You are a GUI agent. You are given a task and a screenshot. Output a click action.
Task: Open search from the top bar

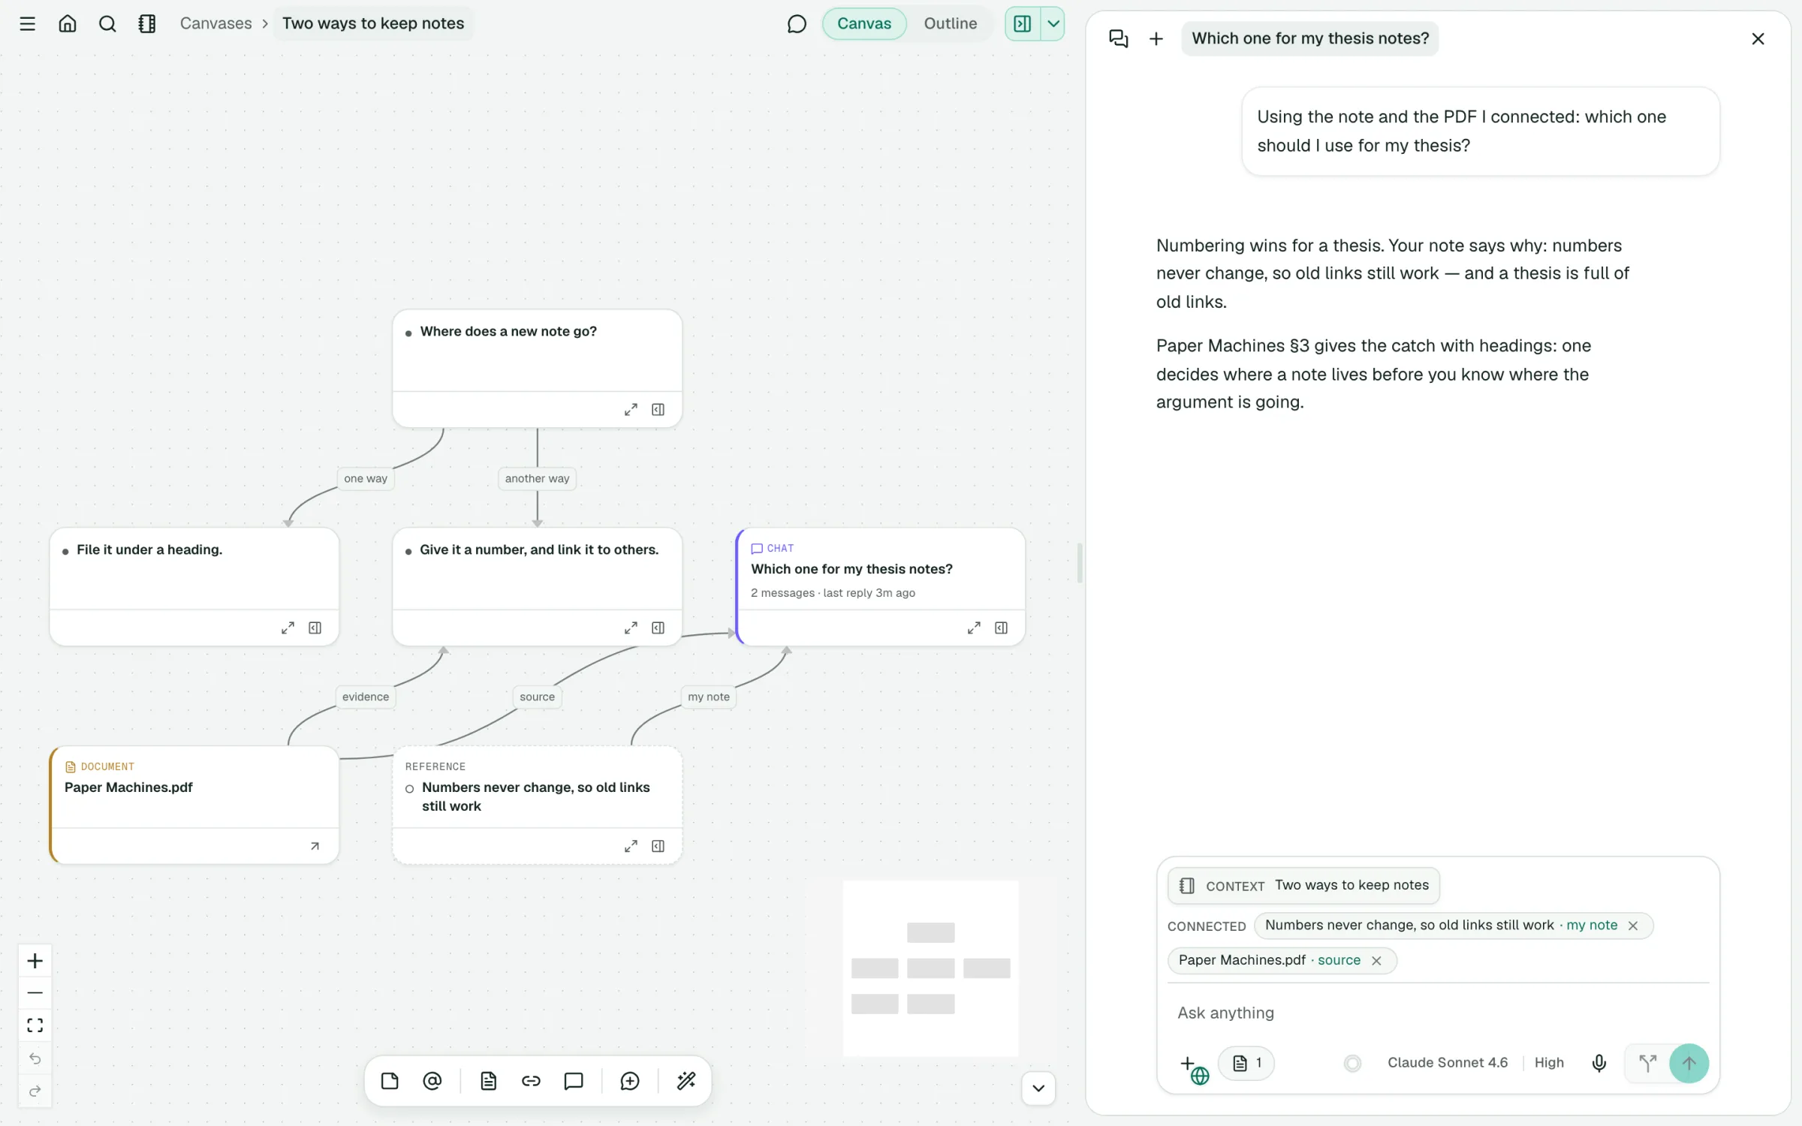pos(107,23)
